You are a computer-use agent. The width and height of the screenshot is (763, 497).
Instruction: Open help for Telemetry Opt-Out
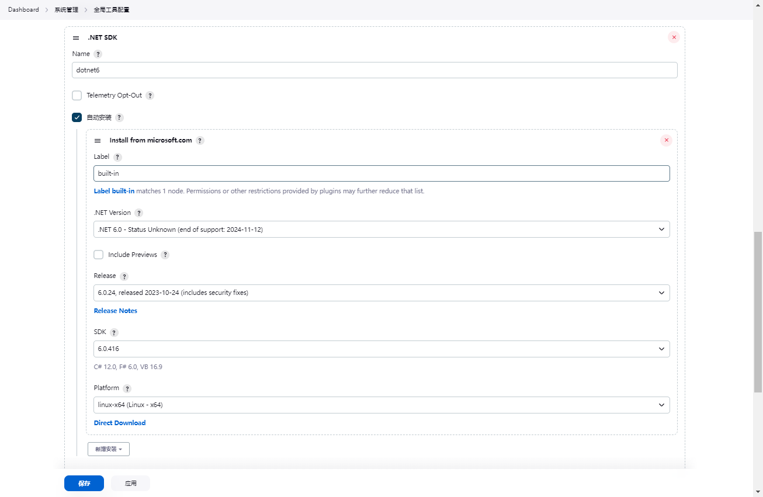150,96
